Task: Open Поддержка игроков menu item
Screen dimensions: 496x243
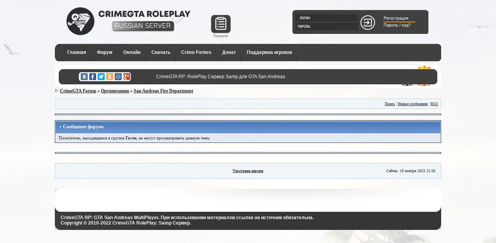Action: (x=270, y=52)
